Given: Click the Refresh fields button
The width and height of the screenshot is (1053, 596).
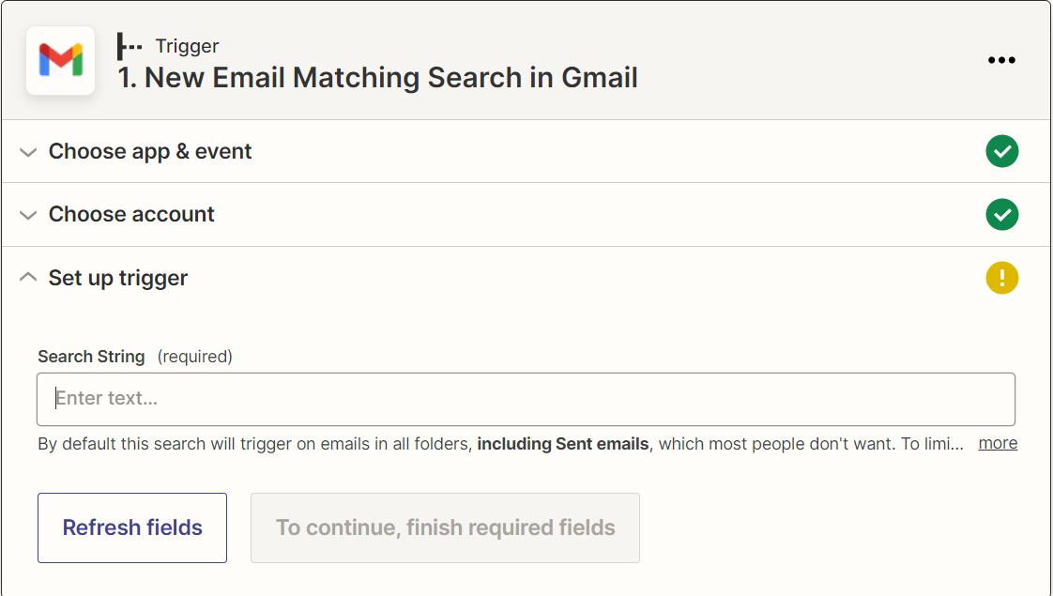Looking at the screenshot, I should point(131,527).
